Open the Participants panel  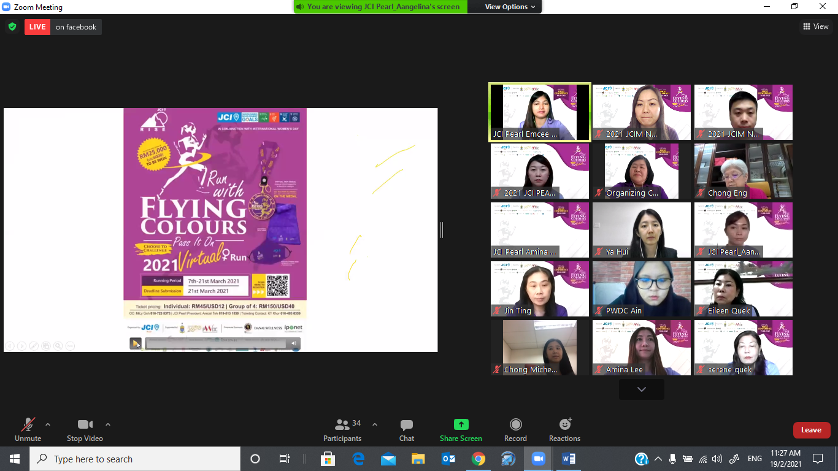tap(342, 430)
